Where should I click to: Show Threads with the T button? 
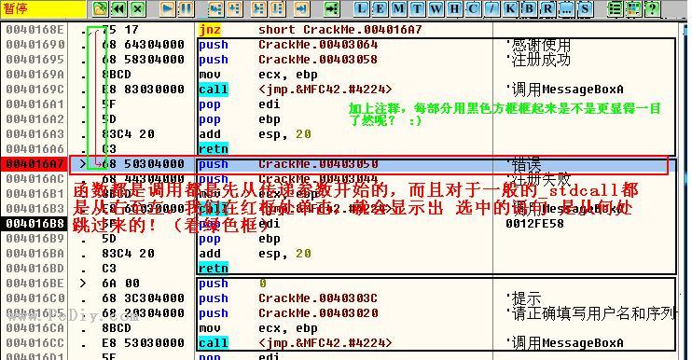tap(417, 8)
